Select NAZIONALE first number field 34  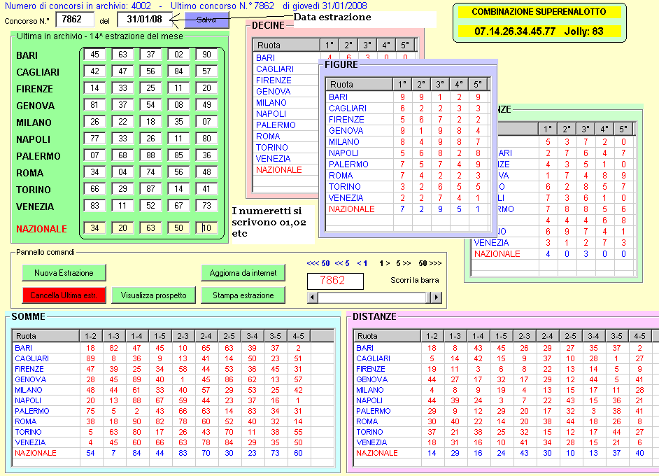click(x=94, y=228)
